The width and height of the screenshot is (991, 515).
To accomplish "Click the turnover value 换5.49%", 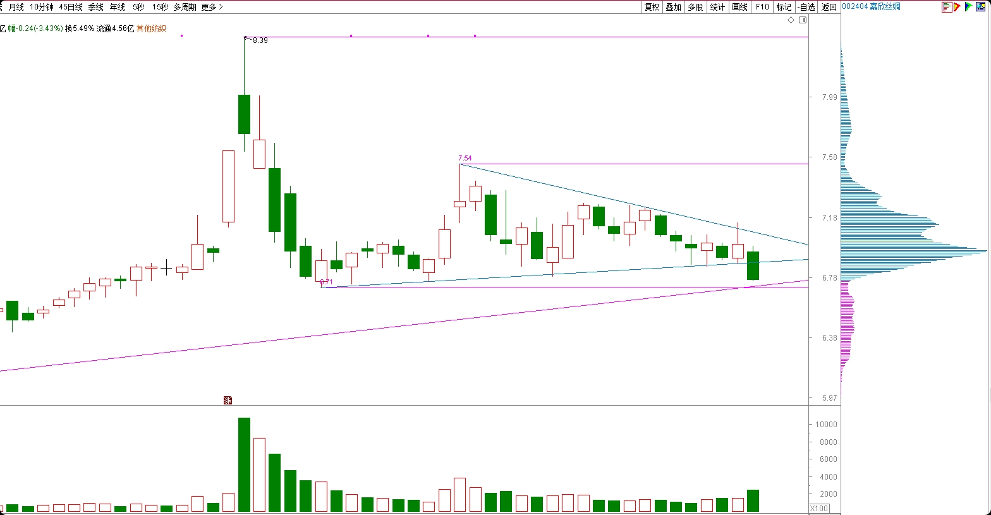I will [80, 28].
